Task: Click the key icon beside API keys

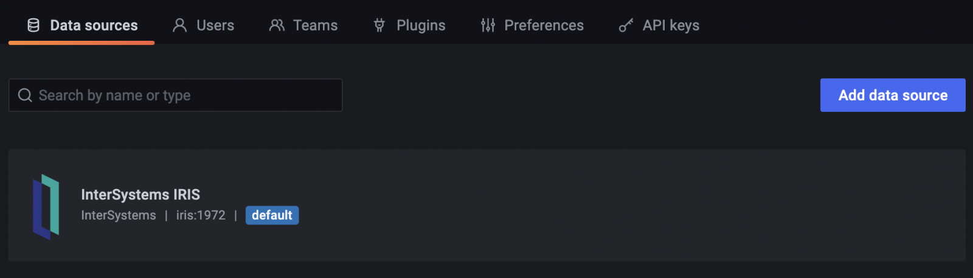Action: (x=626, y=25)
